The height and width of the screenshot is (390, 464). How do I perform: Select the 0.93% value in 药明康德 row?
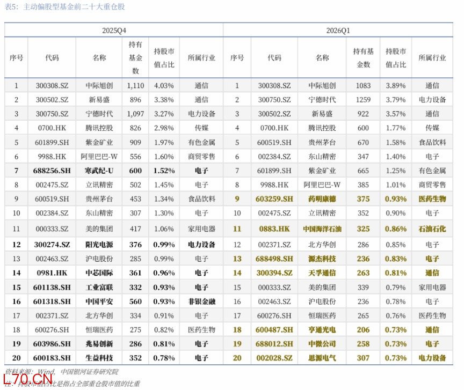point(396,199)
